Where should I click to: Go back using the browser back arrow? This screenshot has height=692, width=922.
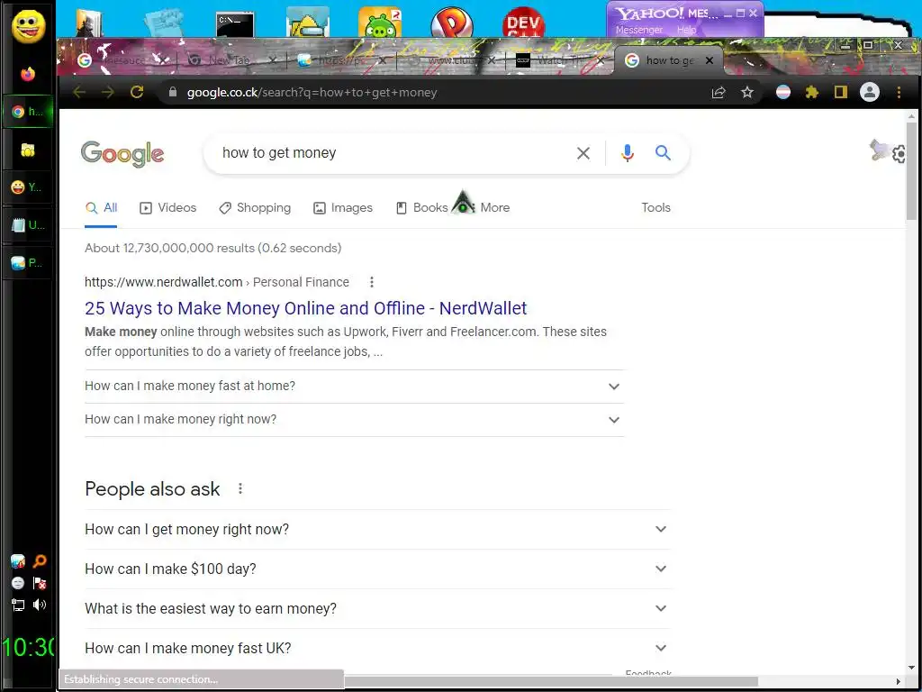coord(79,93)
